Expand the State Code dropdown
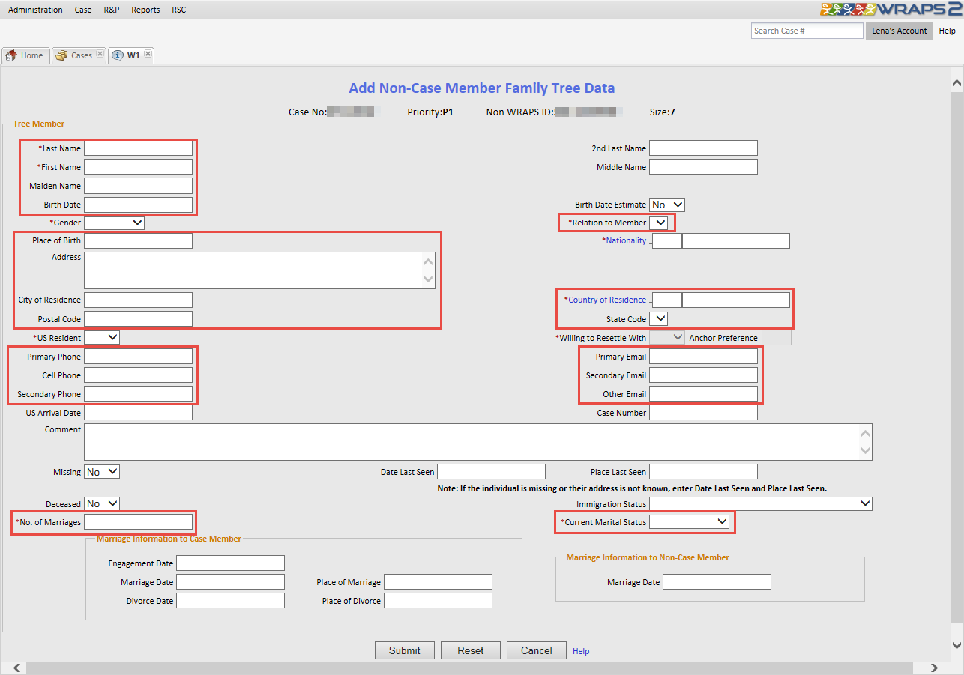The height and width of the screenshot is (675, 964). (x=658, y=319)
